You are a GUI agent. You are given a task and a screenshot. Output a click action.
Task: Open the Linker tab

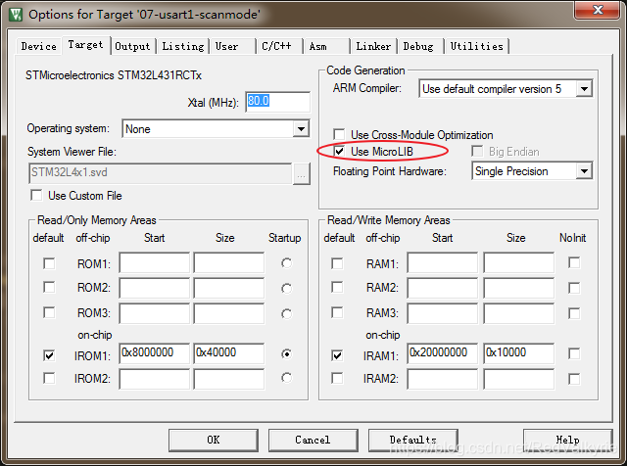373,46
